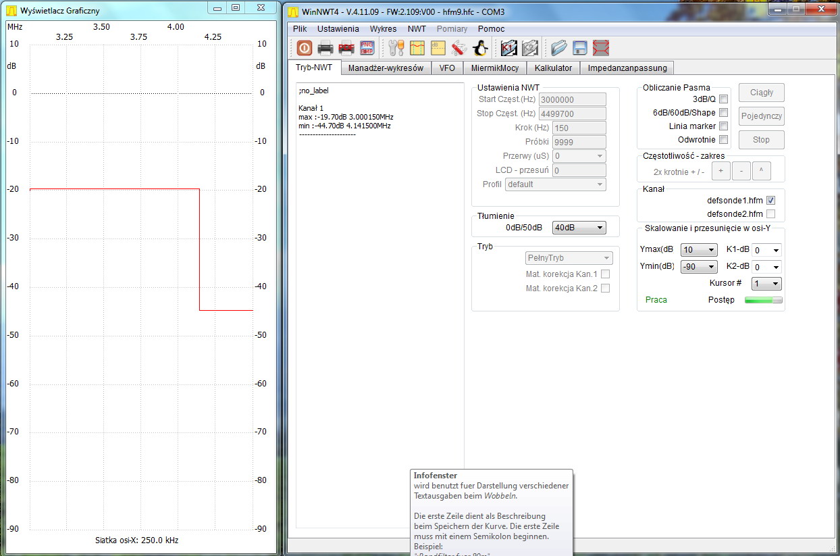Click the blue floppy disk save icon
This screenshot has width=840, height=556.
579,48
